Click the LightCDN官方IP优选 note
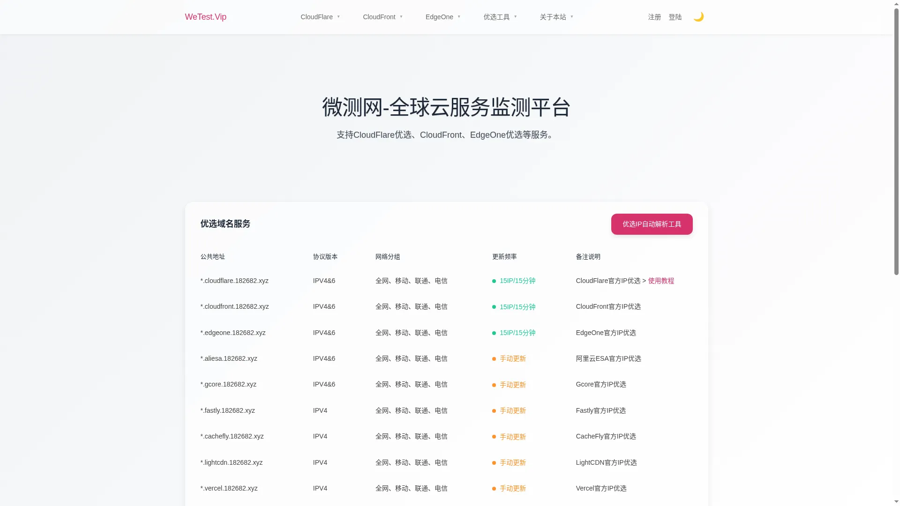Viewport: 900px width, 506px height. tap(607, 462)
